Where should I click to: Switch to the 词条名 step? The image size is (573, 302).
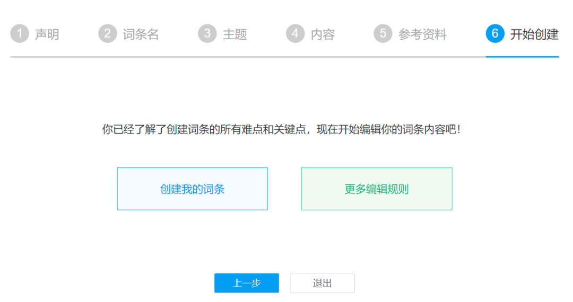pos(141,34)
